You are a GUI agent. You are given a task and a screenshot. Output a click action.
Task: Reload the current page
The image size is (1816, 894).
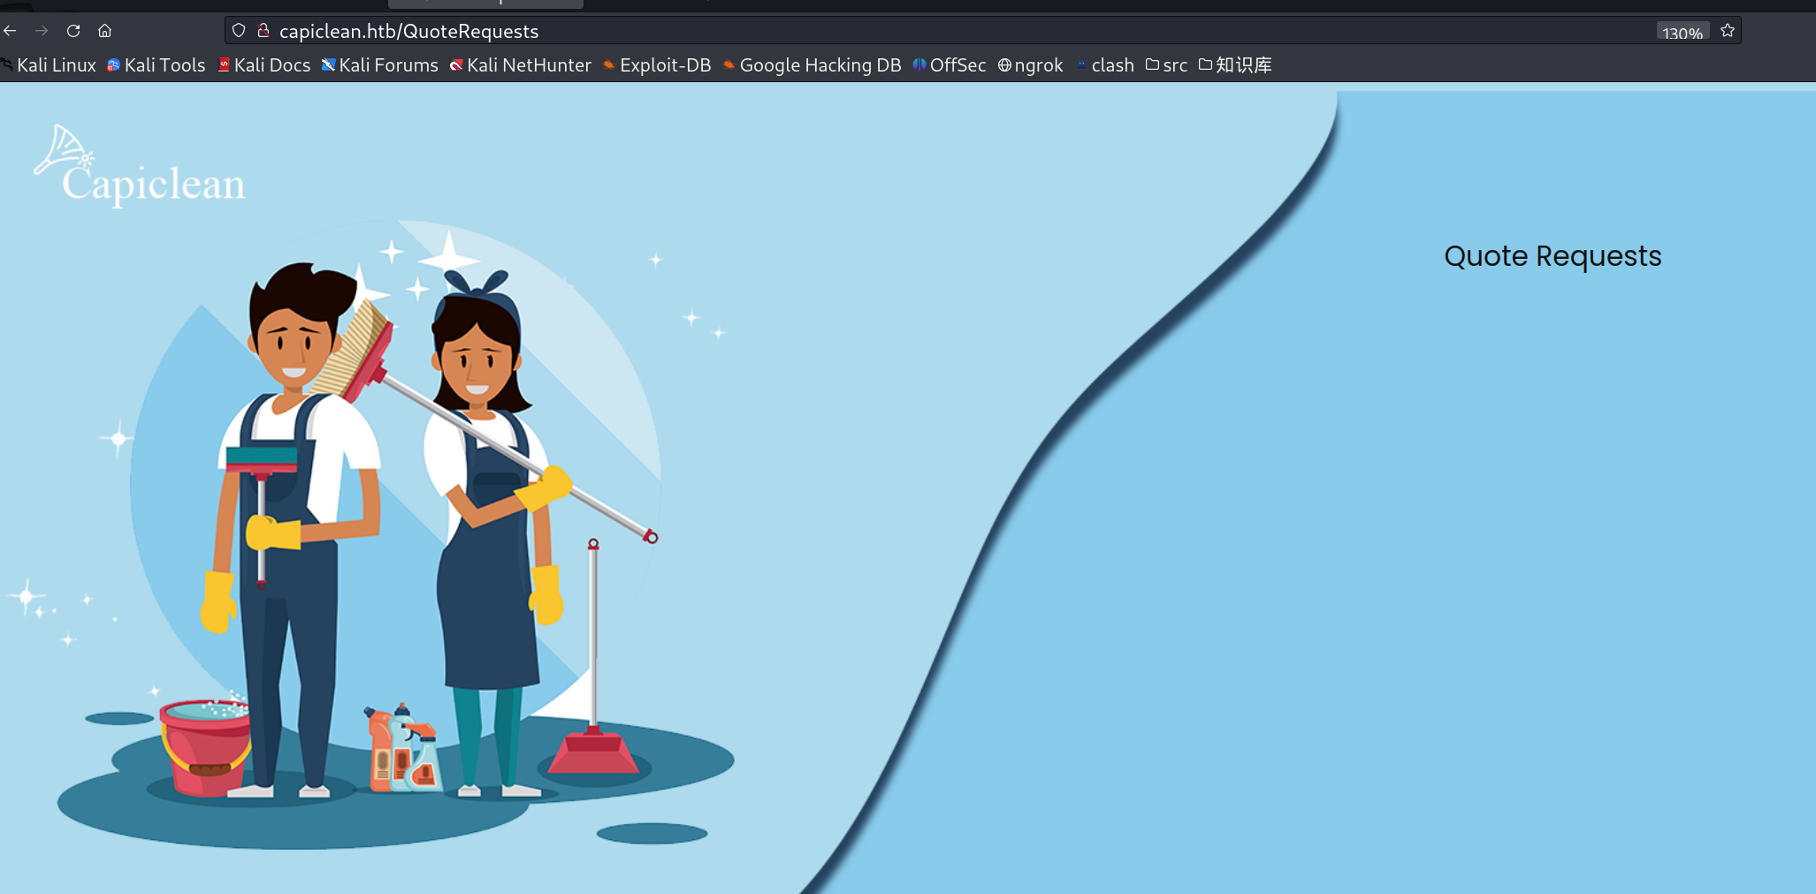coord(73,31)
